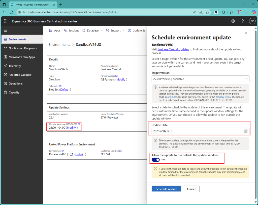Click the SK user account avatar
This screenshot has height=205, width=258.
pos(252,21)
